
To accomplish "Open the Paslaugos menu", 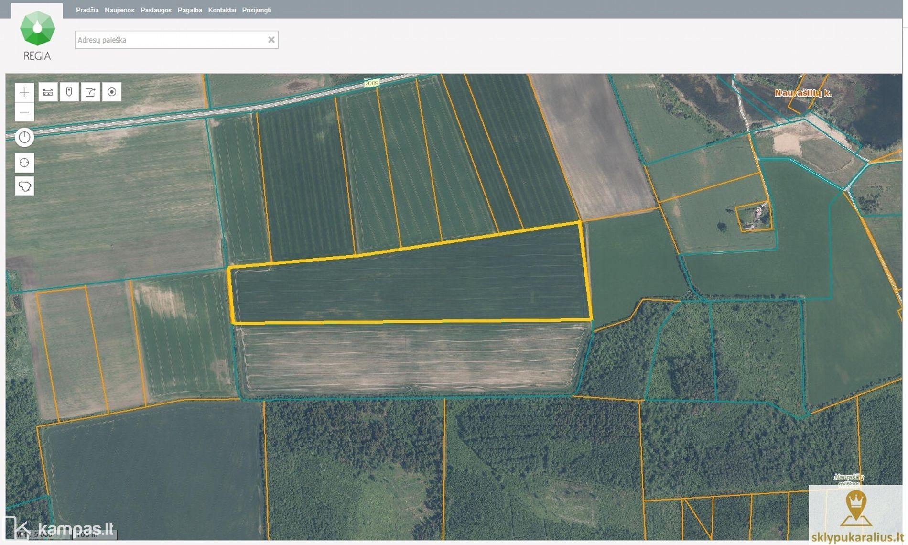I will [x=156, y=10].
